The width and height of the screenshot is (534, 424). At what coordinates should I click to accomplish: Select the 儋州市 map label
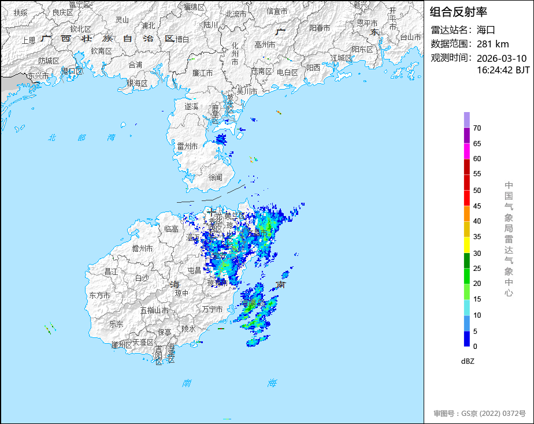click(142, 248)
